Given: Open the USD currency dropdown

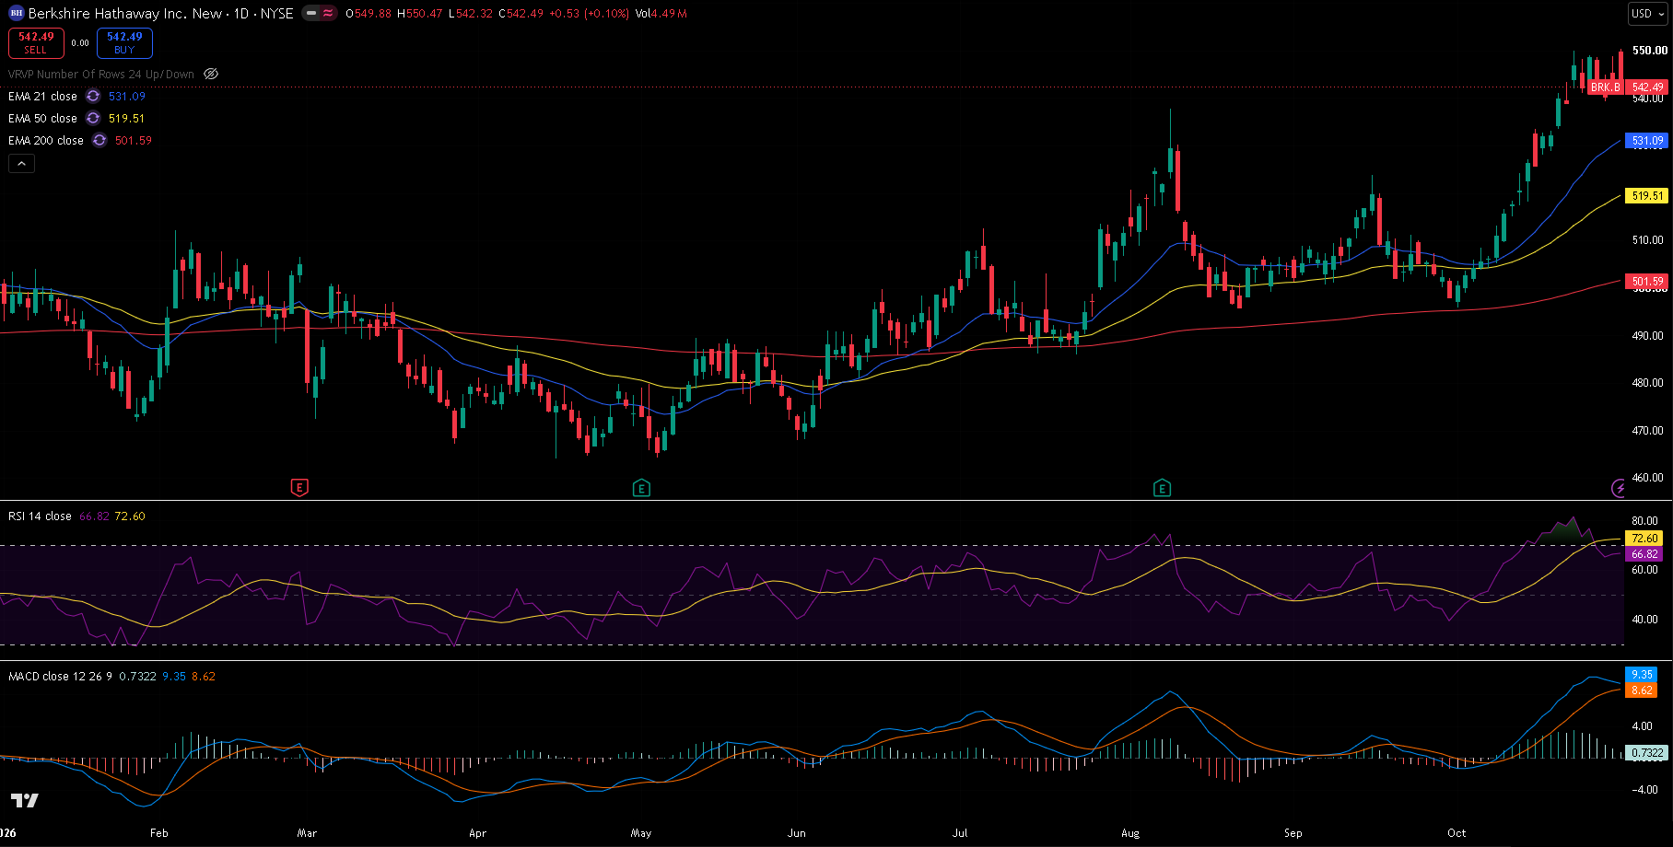Looking at the screenshot, I should (x=1648, y=14).
